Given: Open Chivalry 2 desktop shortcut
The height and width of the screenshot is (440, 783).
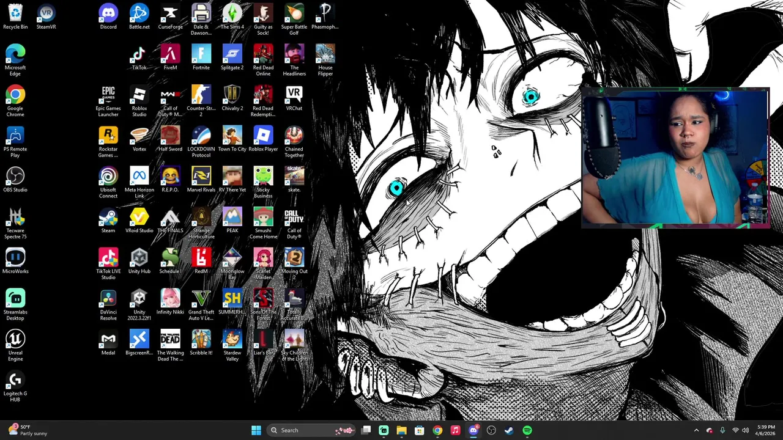Looking at the screenshot, I should (232, 98).
